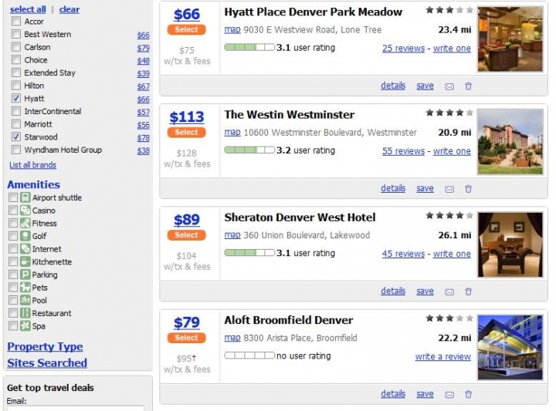Email the Aloft Broomfield Denver listing
This screenshot has width=556, height=411.
tap(449, 394)
